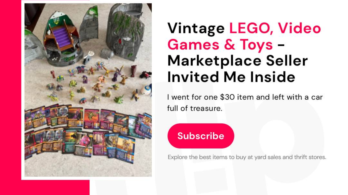The height and width of the screenshot is (195, 348).
Task: Click the 'Invited Me Inside' headline text
Action: coord(231,77)
